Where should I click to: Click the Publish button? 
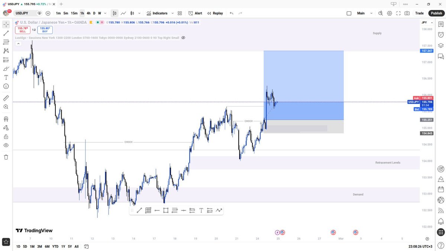point(436,13)
